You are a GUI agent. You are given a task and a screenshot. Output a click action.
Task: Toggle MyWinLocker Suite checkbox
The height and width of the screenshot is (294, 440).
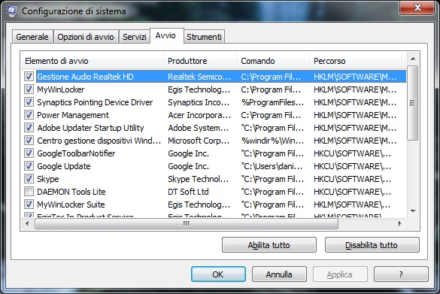(x=29, y=205)
